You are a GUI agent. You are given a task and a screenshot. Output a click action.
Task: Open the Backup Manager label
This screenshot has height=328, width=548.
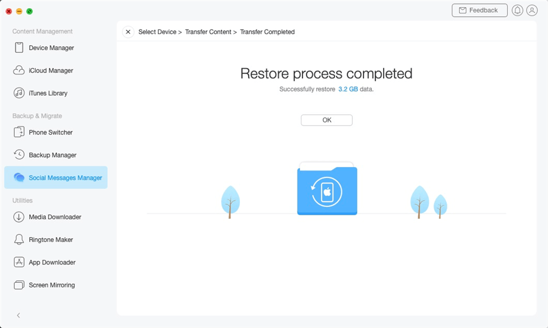[x=53, y=155]
